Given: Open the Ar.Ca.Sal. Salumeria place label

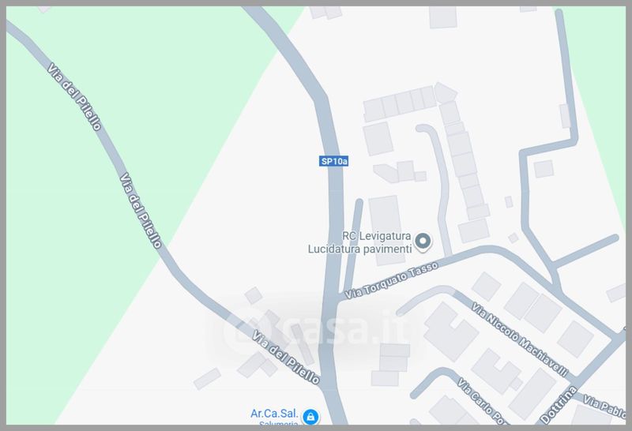Looking at the screenshot, I should (x=274, y=417).
